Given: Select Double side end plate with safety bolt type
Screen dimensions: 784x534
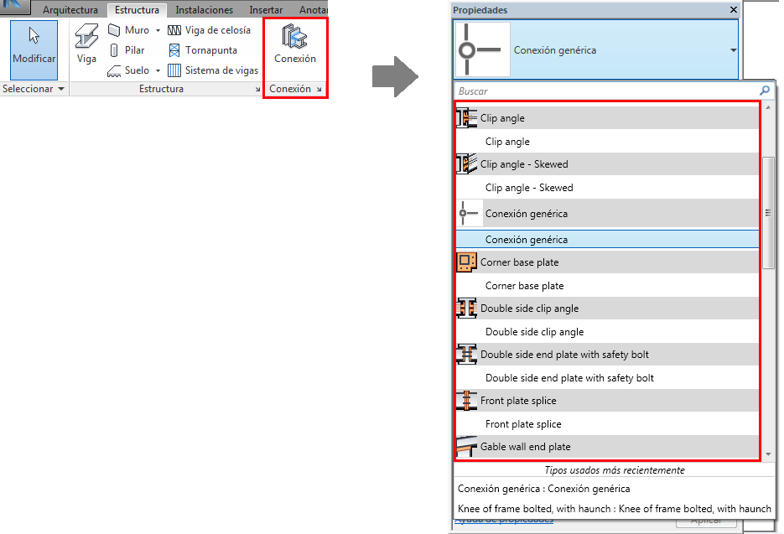Looking at the screenshot, I should click(x=607, y=378).
